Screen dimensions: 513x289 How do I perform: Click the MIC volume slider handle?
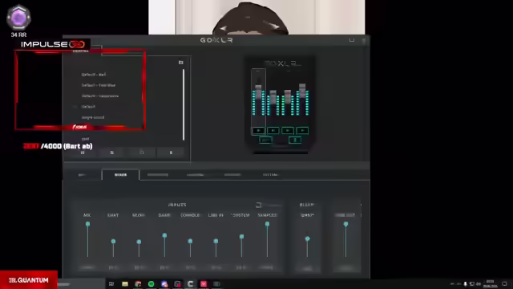click(x=87, y=224)
